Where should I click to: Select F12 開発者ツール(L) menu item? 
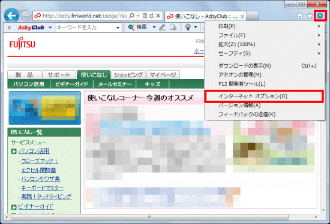265,84
